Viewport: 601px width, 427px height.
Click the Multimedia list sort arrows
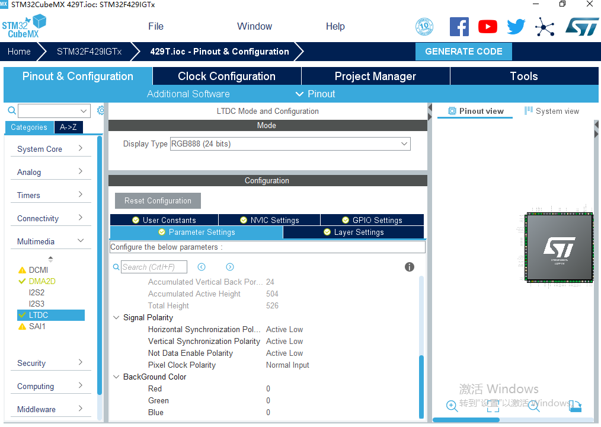click(x=50, y=259)
